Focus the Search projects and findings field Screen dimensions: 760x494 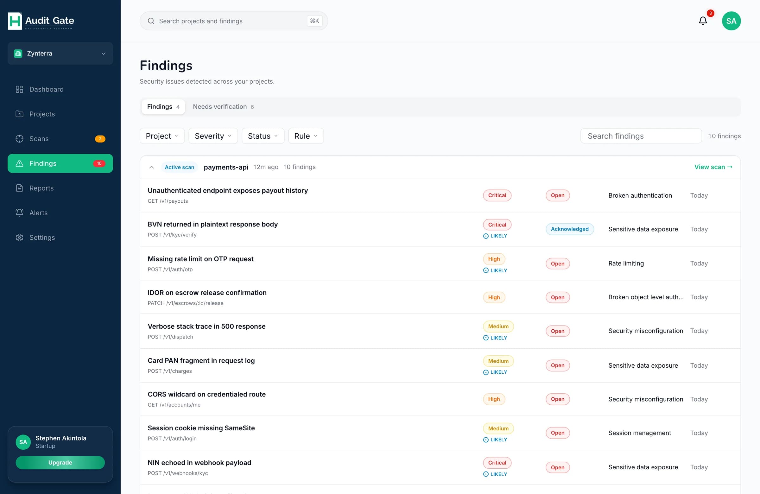(234, 21)
